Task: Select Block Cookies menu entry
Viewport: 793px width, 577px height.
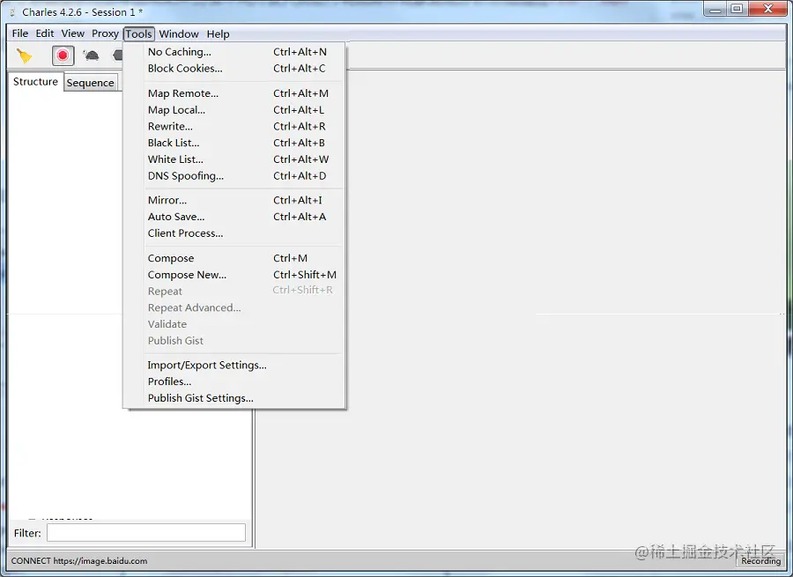Action: tap(185, 69)
